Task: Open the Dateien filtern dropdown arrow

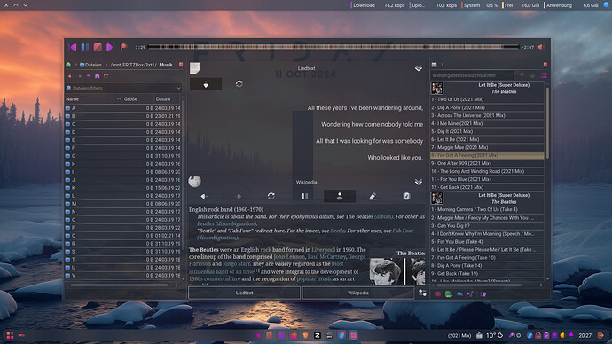Action: click(179, 88)
